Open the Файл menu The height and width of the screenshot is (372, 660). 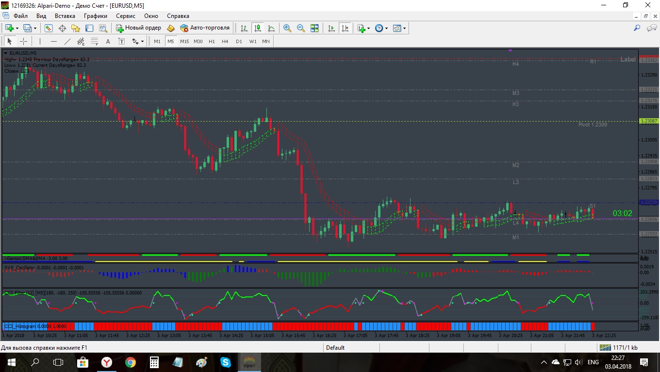point(21,16)
